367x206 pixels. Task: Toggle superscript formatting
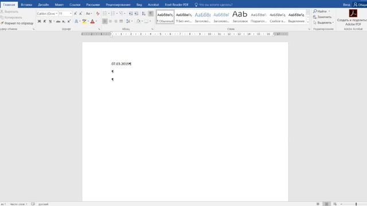[x=69, y=21]
